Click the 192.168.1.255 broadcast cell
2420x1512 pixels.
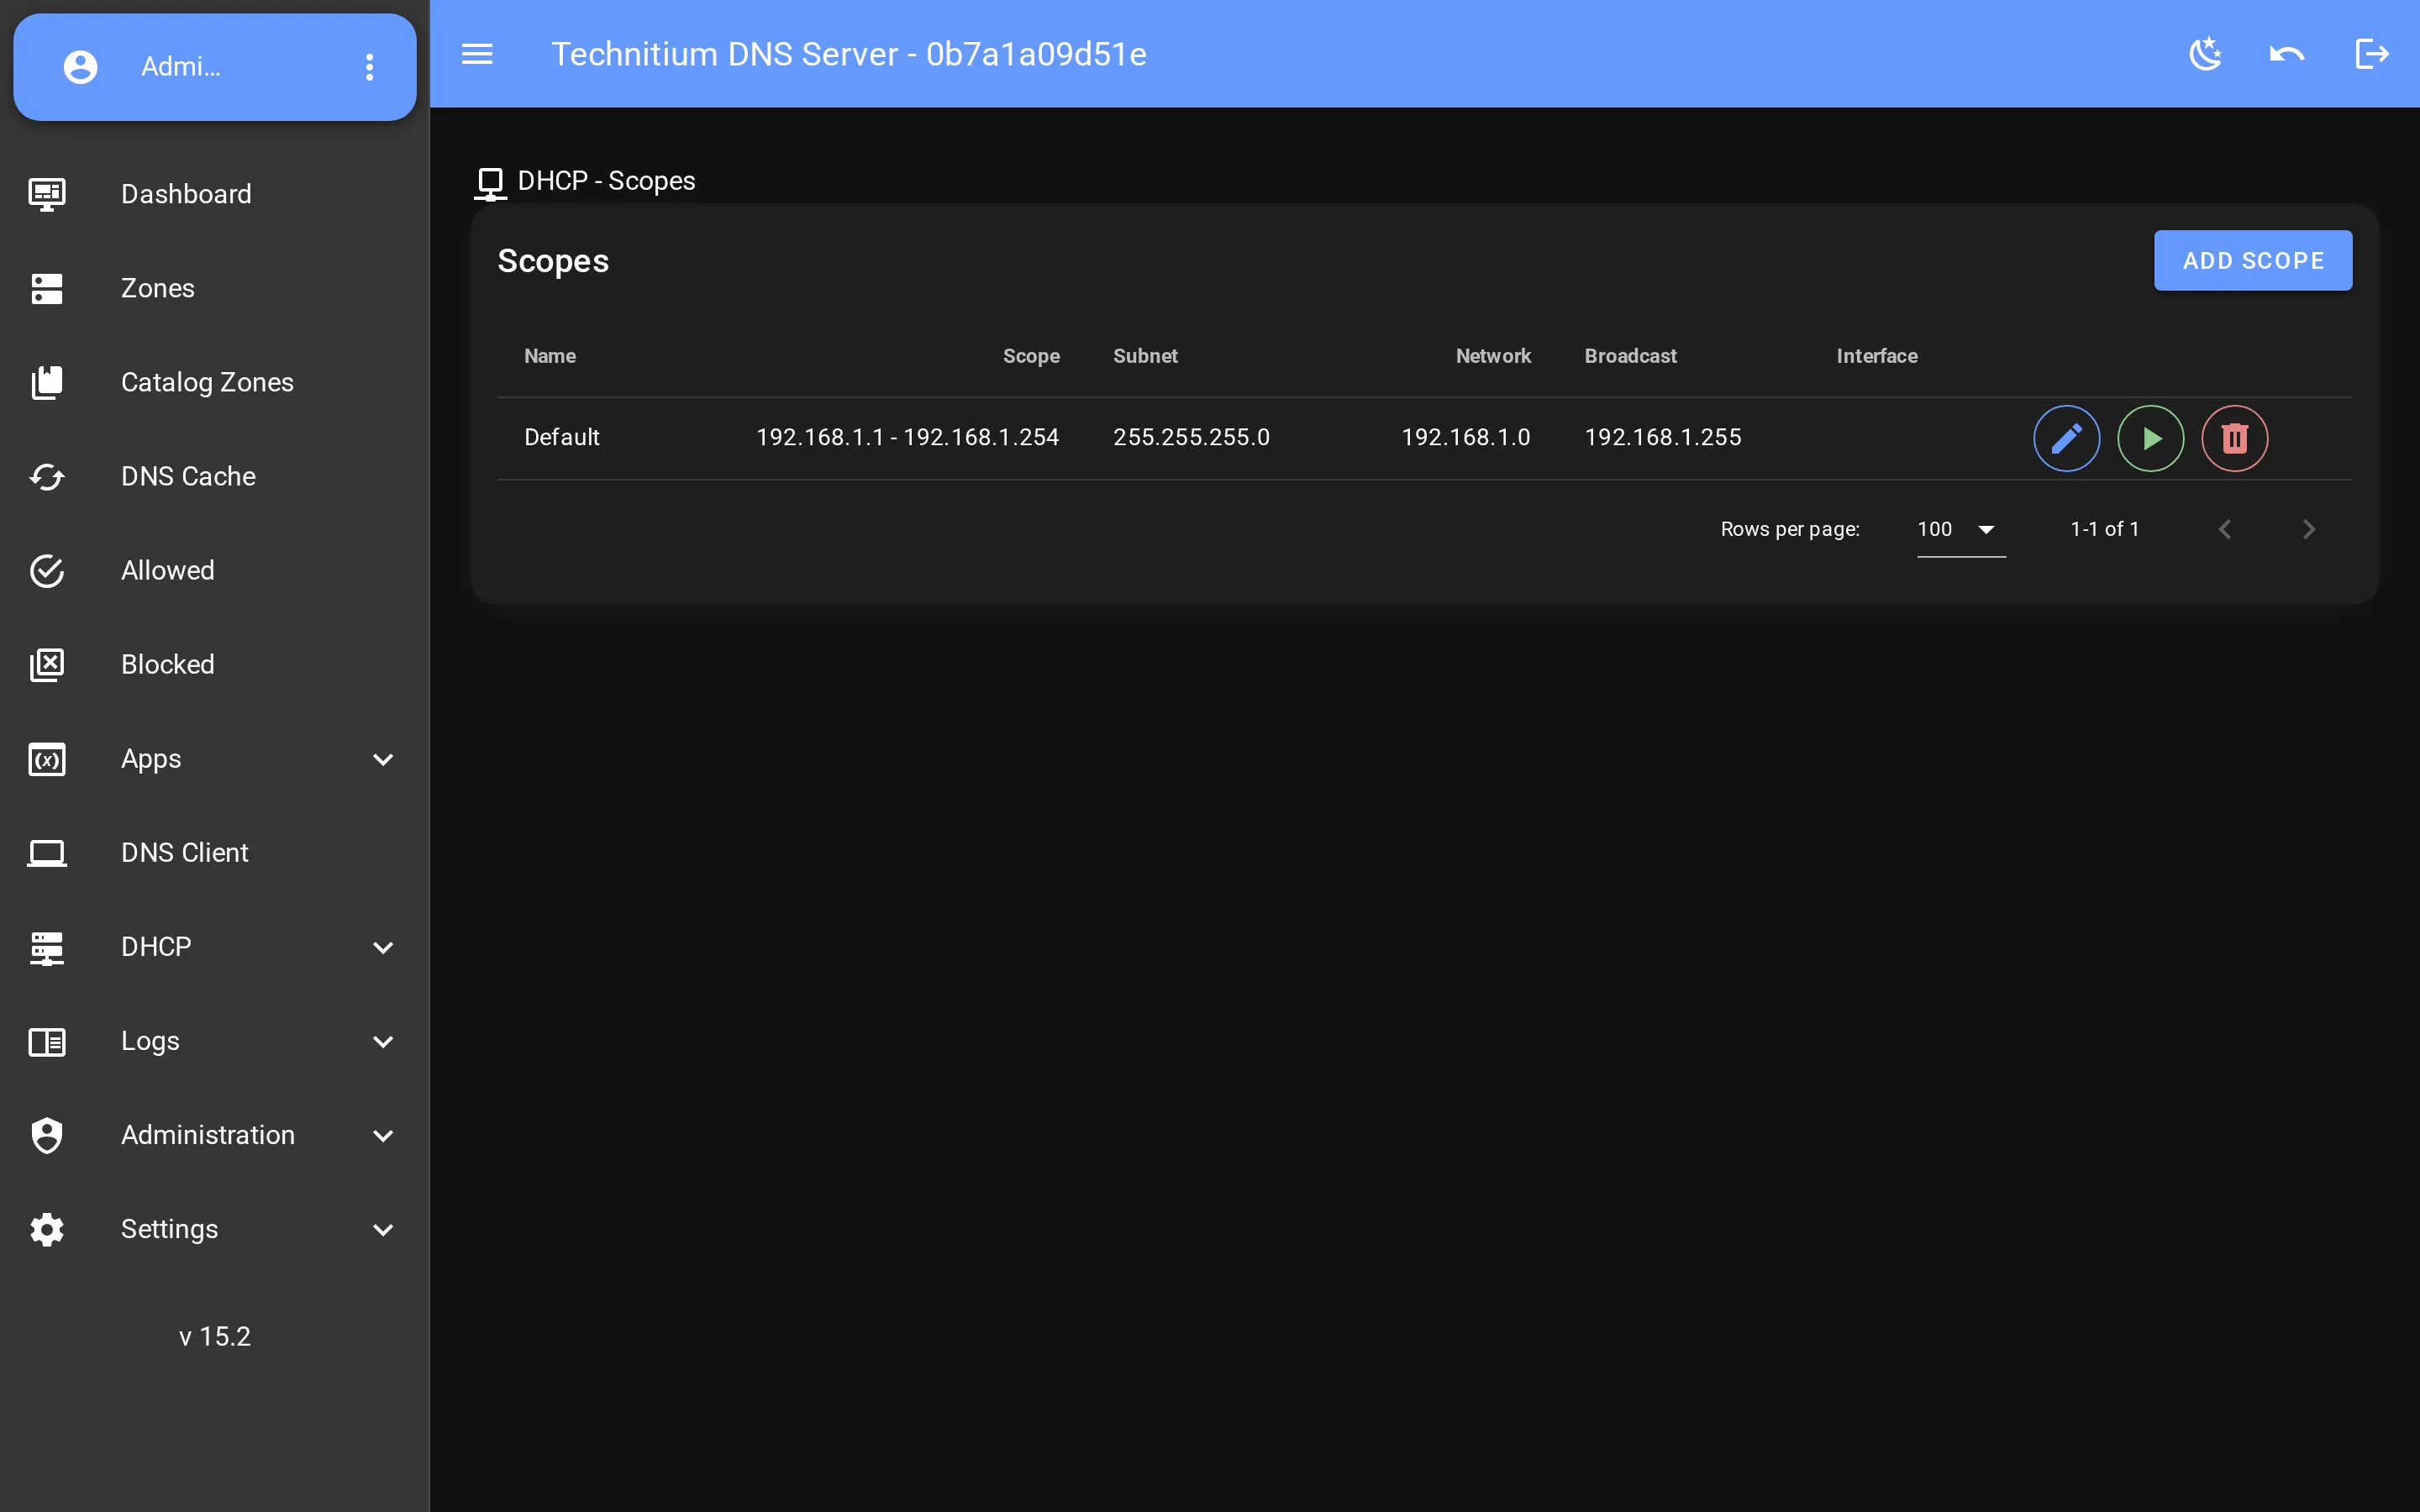pos(1663,438)
